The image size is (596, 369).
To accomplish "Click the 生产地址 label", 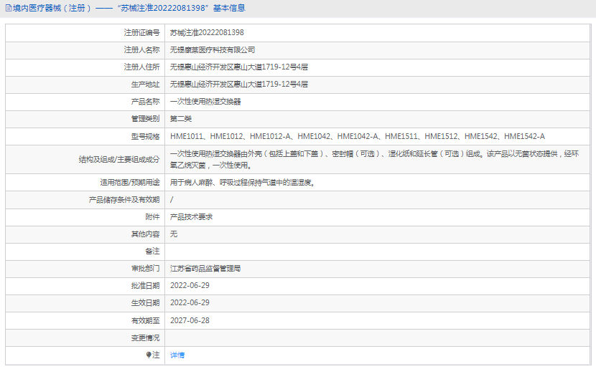I will [146, 85].
